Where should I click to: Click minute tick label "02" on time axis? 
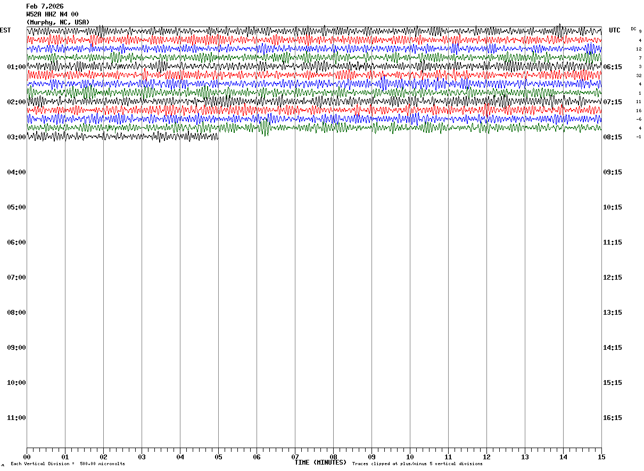tap(103, 457)
